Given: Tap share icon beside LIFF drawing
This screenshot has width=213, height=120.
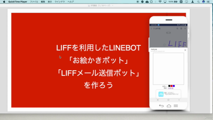Looking at the screenshot, I should pos(164,45).
